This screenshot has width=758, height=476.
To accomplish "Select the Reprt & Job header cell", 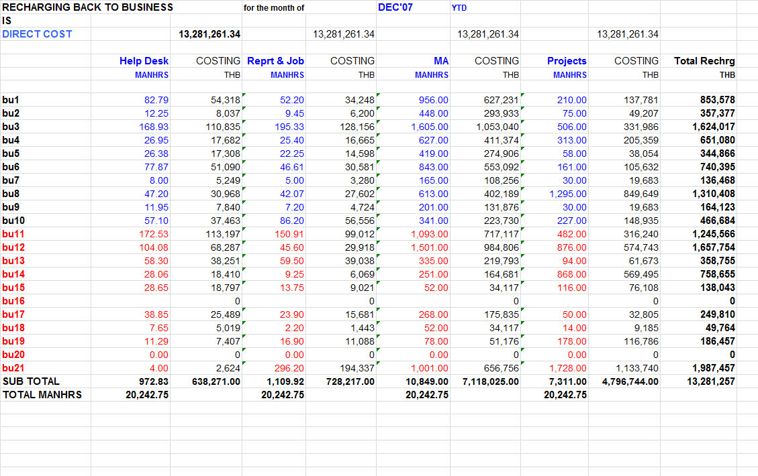I will tap(275, 60).
